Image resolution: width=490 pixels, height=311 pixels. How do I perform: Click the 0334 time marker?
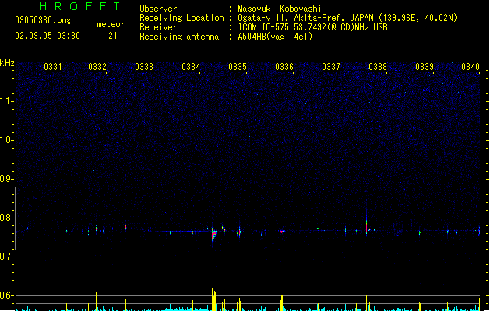(x=191, y=67)
